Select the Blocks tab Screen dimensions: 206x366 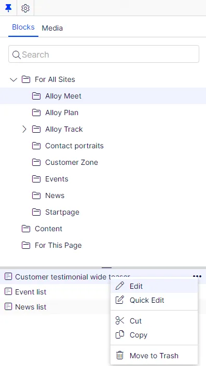[23, 27]
